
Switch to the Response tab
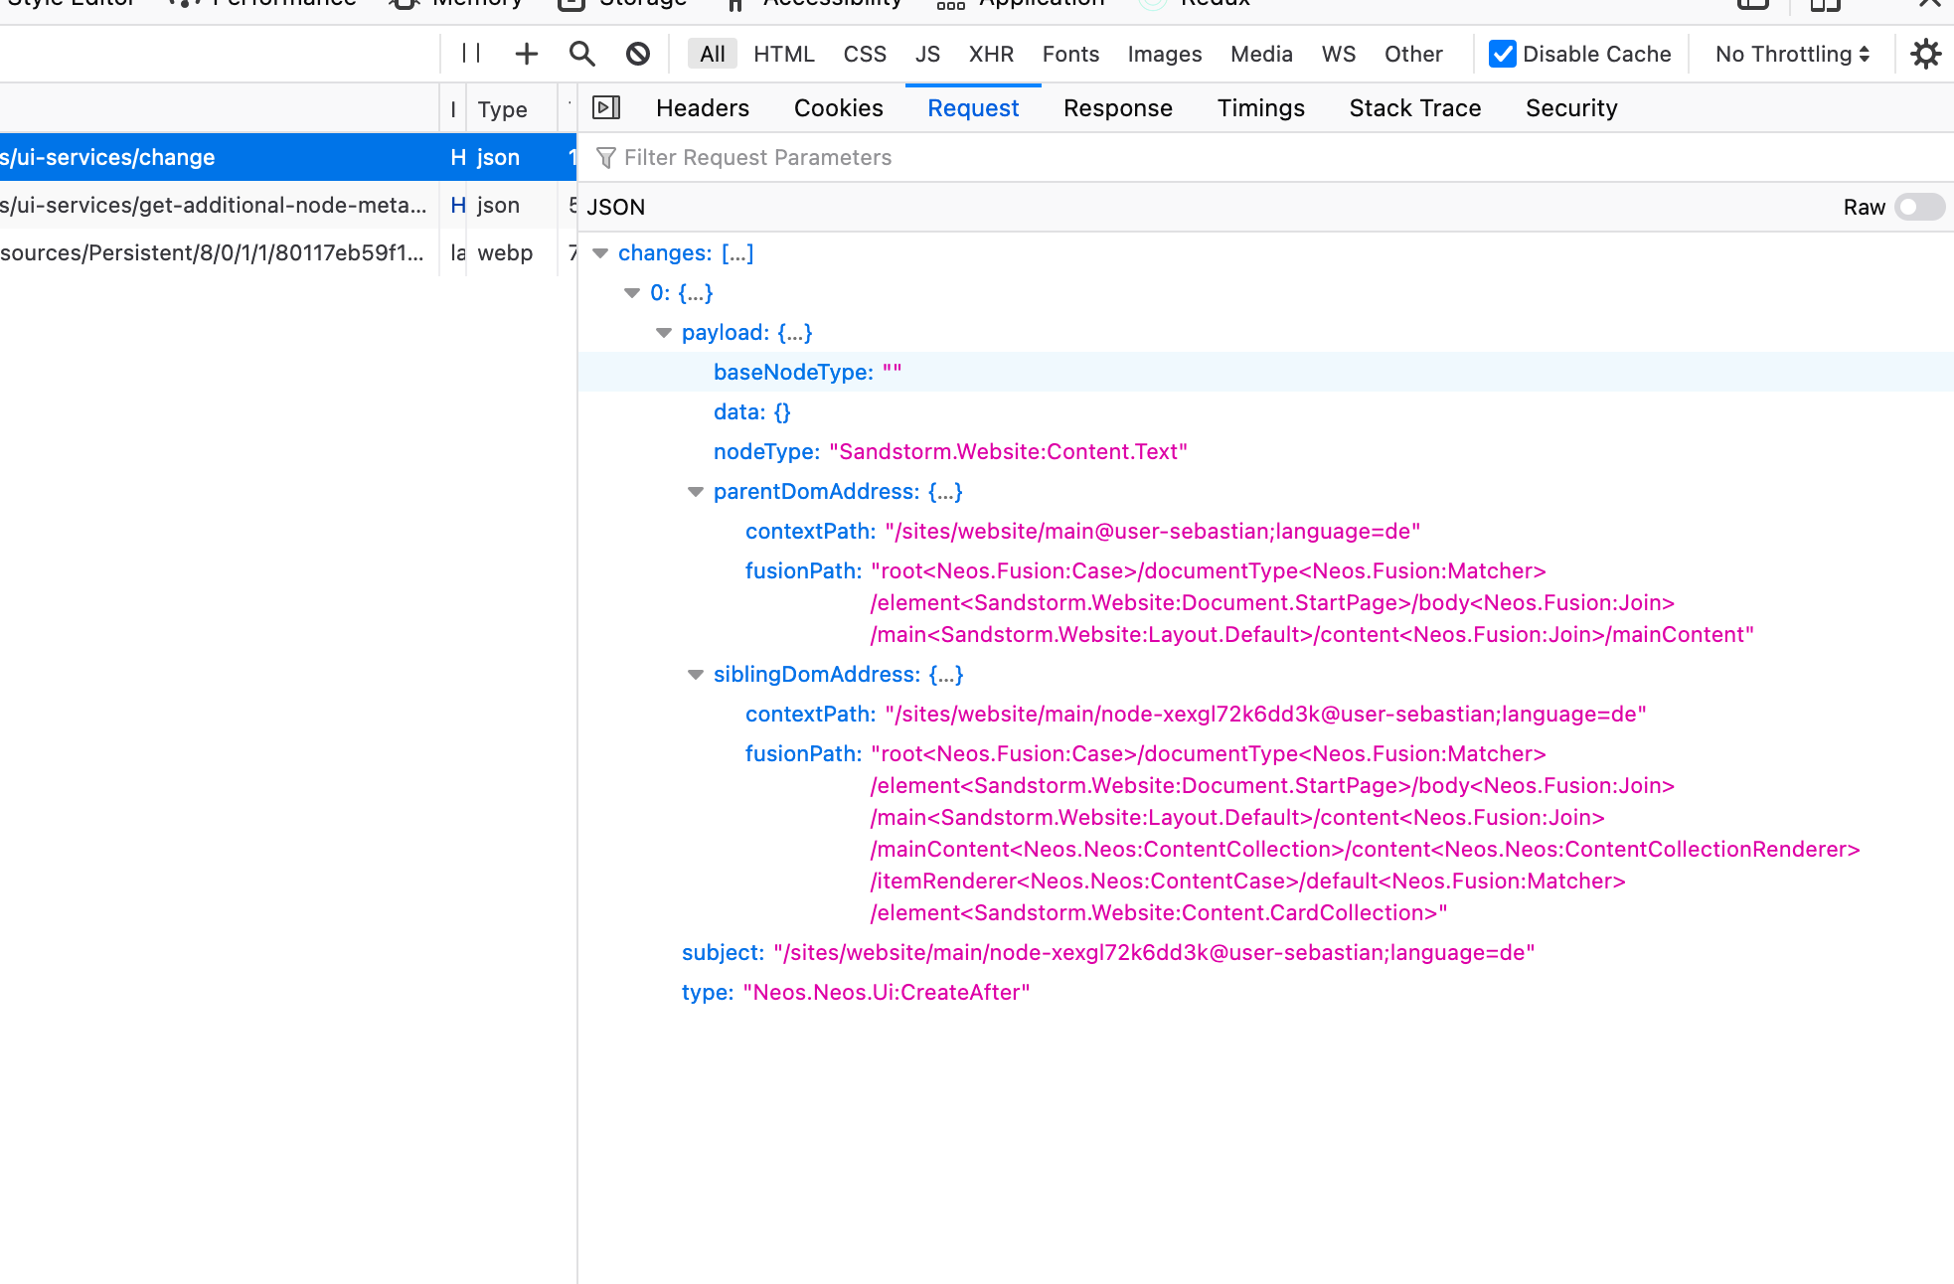click(1117, 107)
